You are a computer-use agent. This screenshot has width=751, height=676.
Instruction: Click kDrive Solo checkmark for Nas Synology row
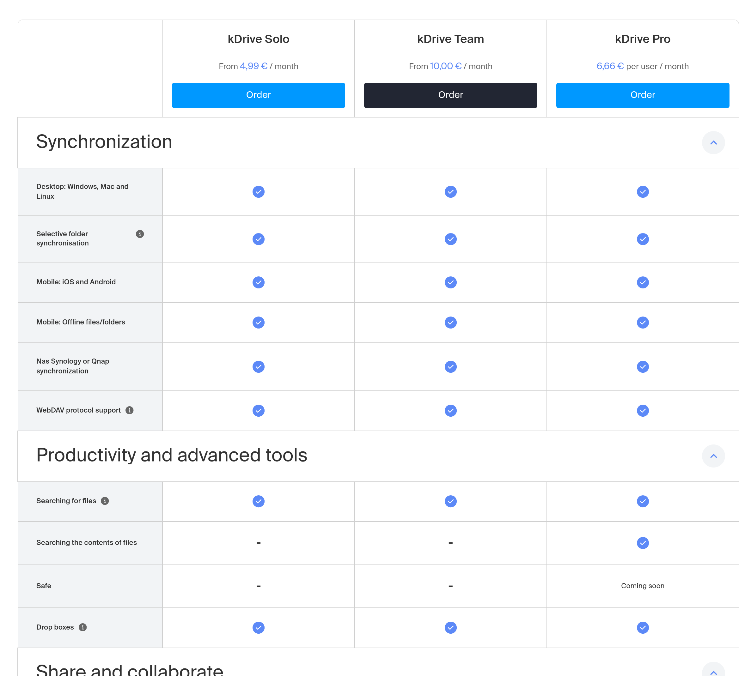point(258,367)
